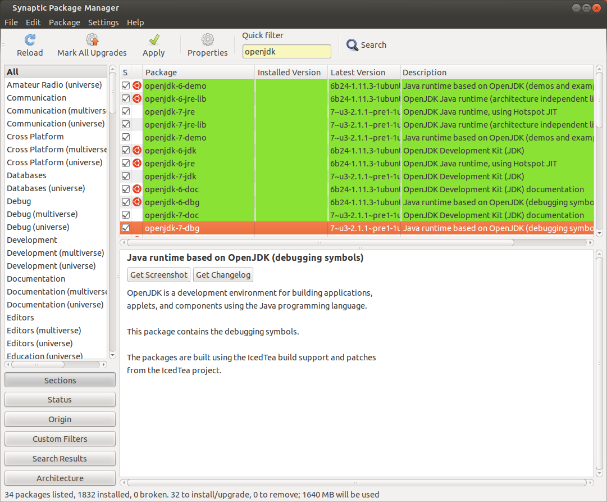Image resolution: width=607 pixels, height=502 pixels.
Task: Toggle the status checkbox for openjdk-7-demo
Action: pyautogui.click(x=126, y=138)
